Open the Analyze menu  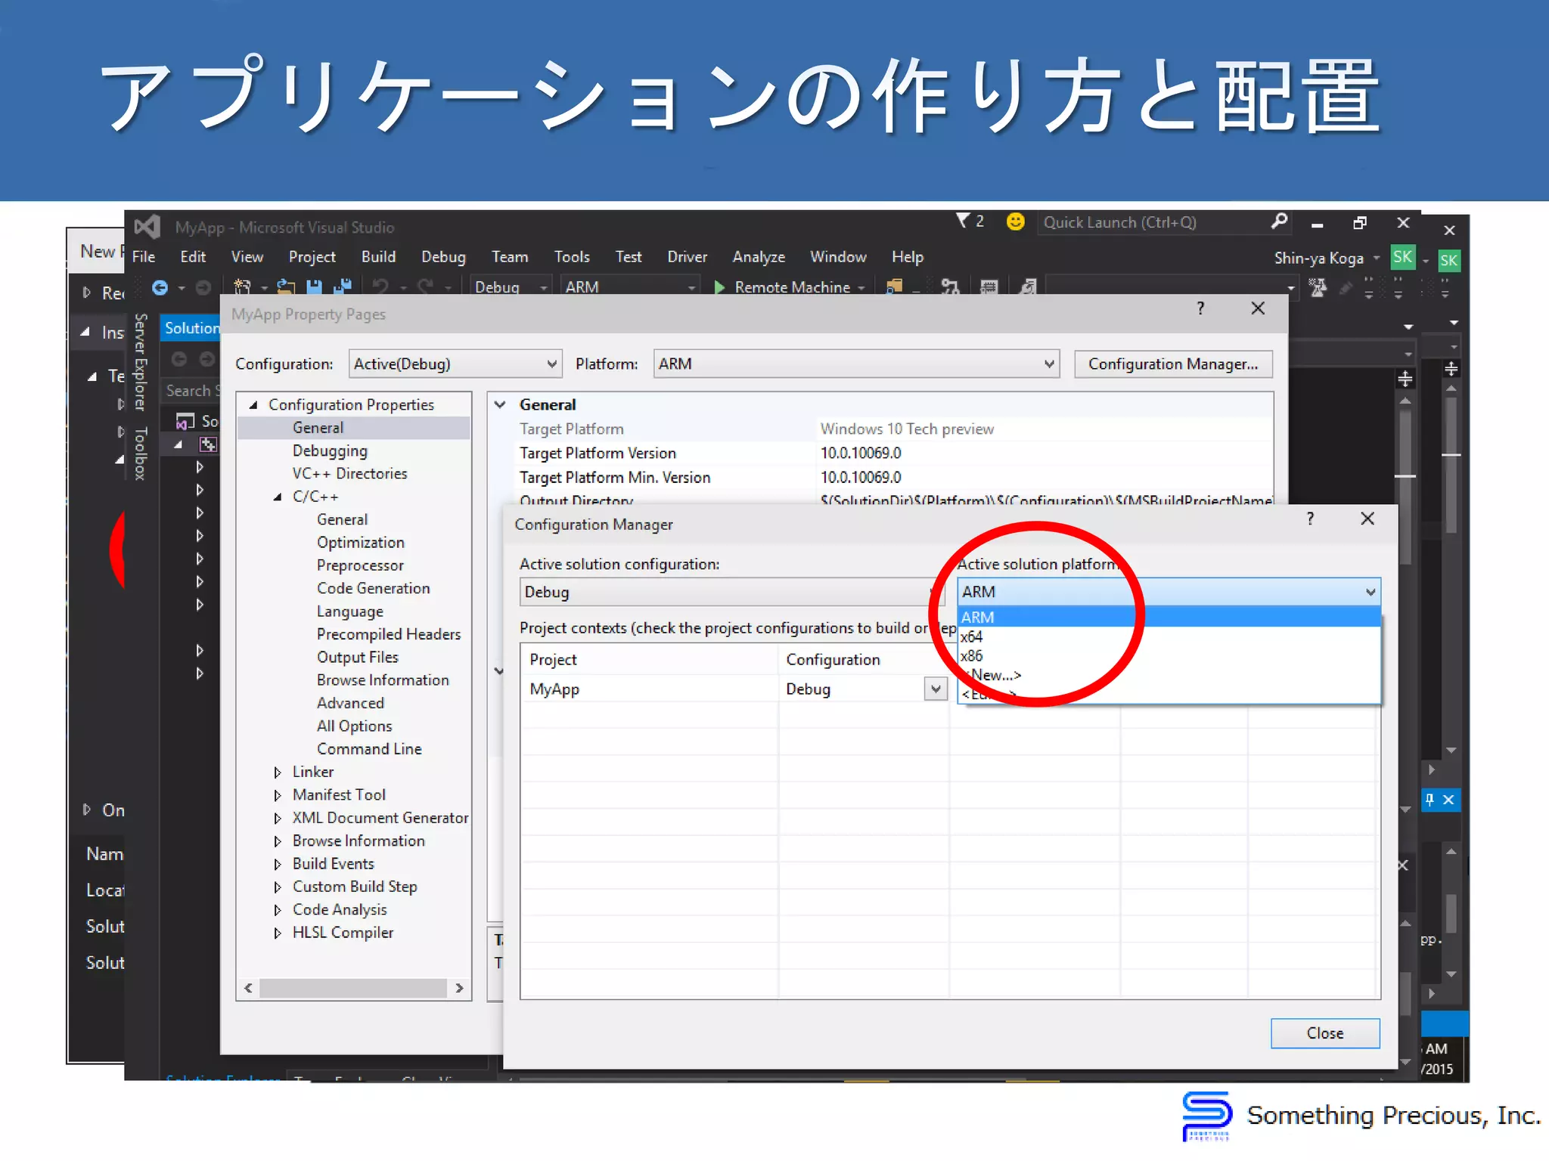coord(759,257)
